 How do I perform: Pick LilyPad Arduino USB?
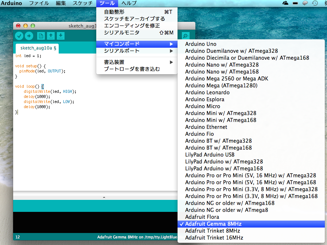point(251,155)
